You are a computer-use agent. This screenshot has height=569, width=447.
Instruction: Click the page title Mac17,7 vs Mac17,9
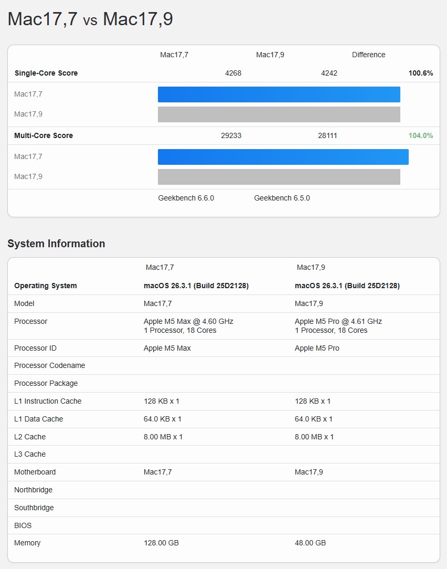[x=90, y=19]
